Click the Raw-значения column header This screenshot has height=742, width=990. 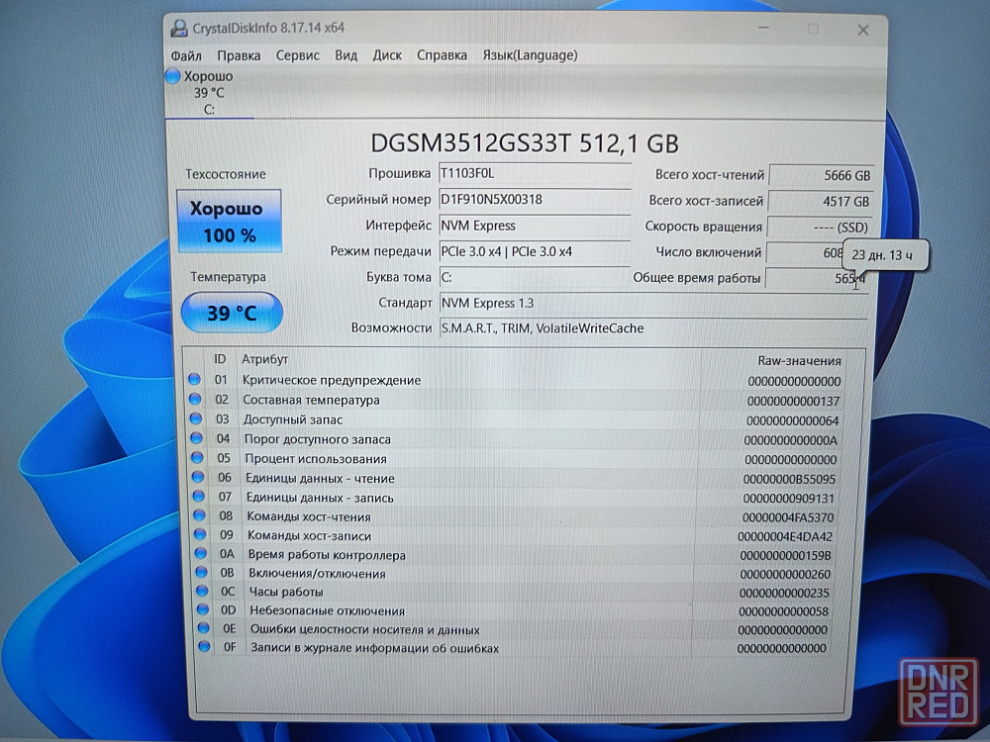(x=798, y=361)
